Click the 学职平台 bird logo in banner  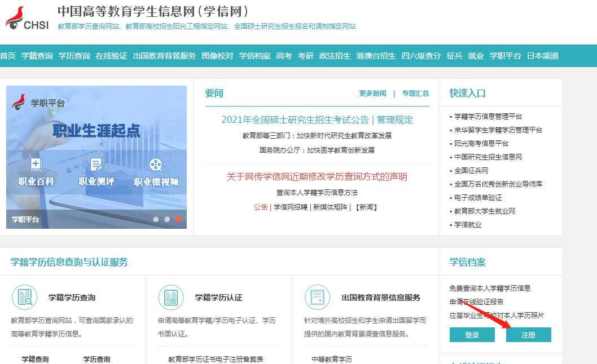coord(19,103)
